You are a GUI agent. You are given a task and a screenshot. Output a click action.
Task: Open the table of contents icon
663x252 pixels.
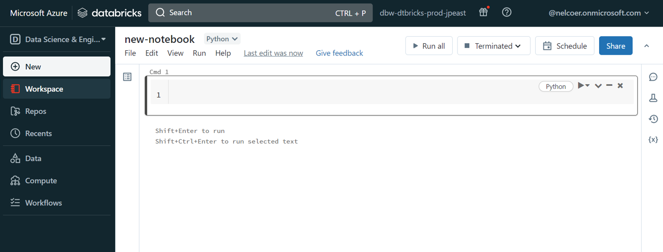127,77
